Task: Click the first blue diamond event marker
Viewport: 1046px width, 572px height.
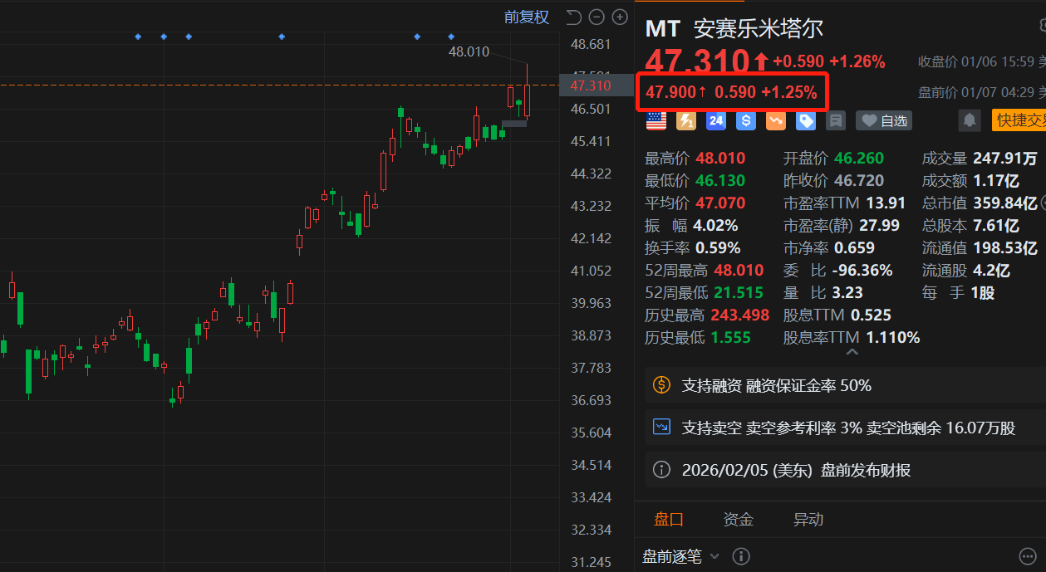Action: [138, 37]
